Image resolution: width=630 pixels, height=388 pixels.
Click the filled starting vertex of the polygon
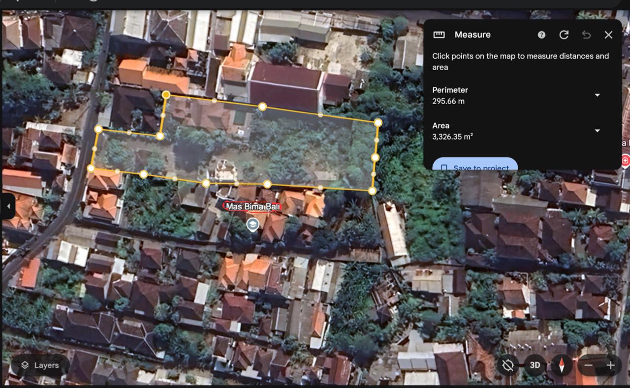pos(166,94)
